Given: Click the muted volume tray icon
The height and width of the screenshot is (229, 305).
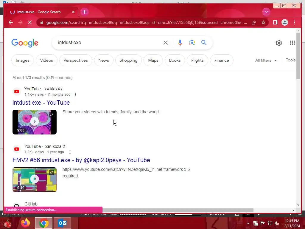Looking at the screenshot, I should point(277,223).
